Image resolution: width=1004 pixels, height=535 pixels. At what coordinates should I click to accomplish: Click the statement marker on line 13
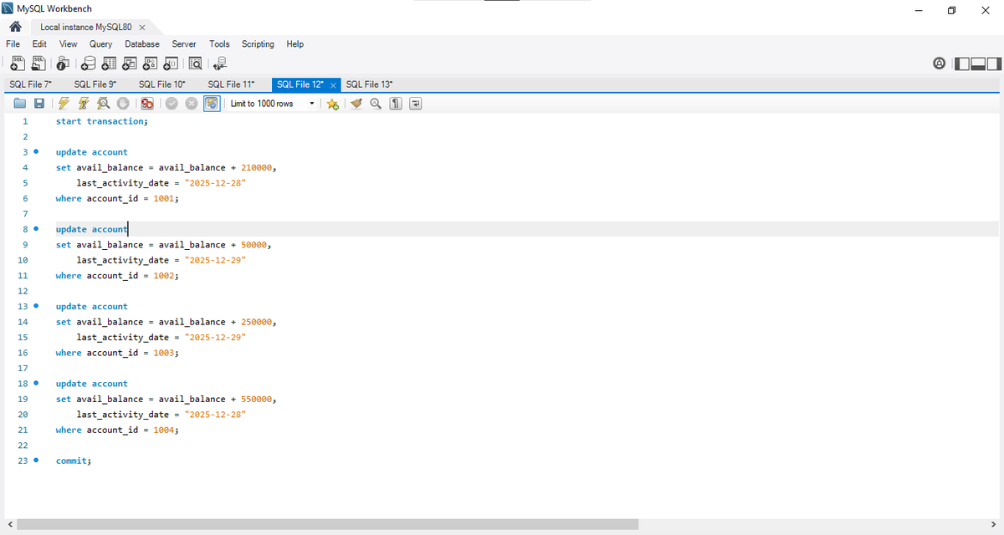pos(36,307)
